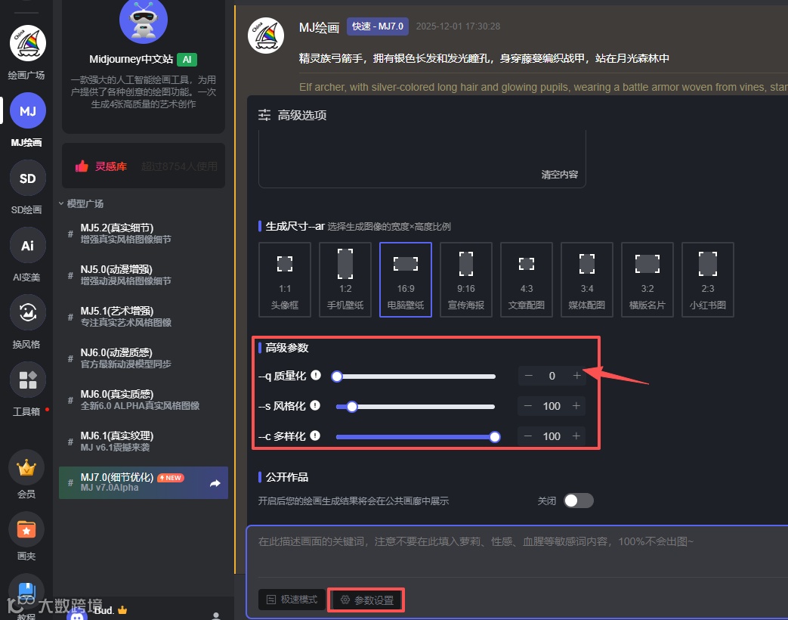Select MJ7.0(细节优化) model
This screenshot has width=788, height=620.
[x=144, y=482]
